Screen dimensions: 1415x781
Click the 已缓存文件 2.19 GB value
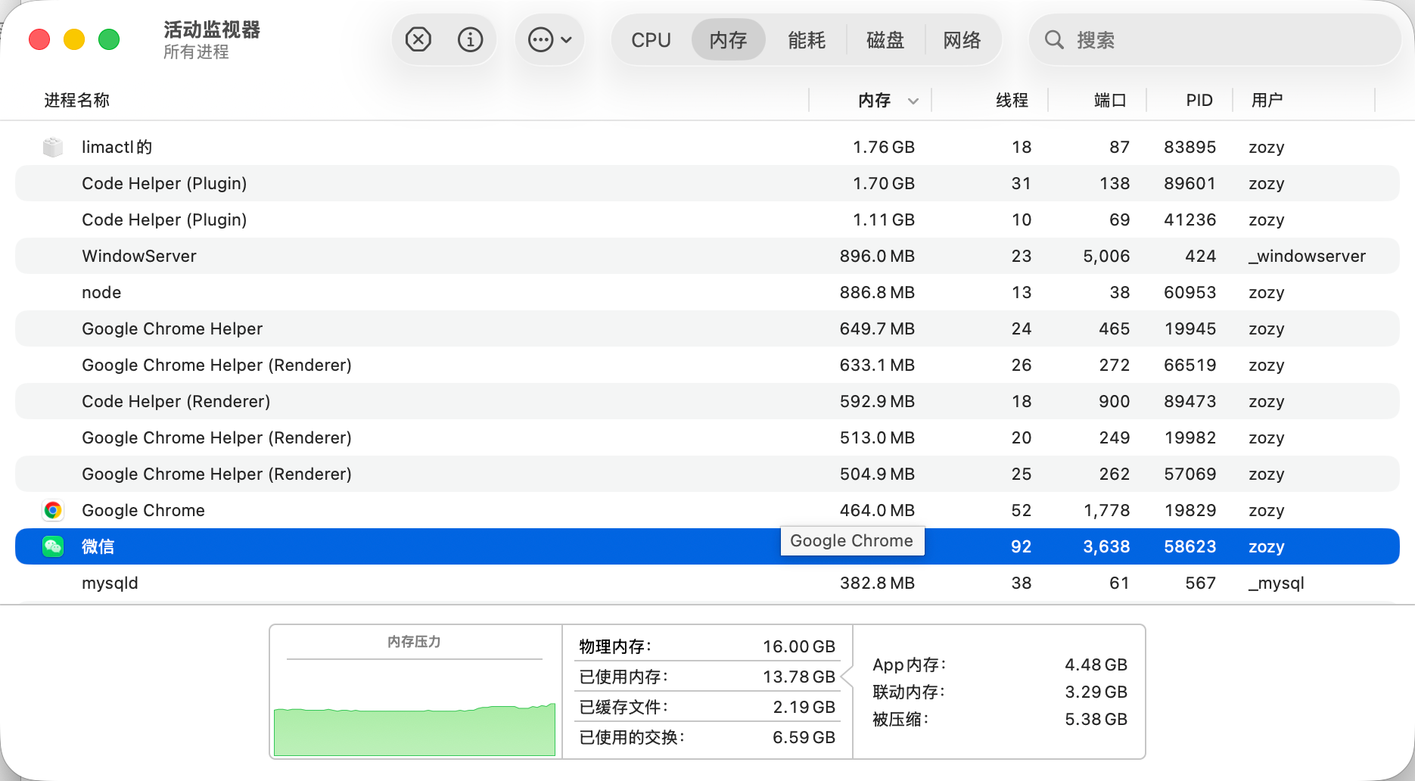(804, 707)
